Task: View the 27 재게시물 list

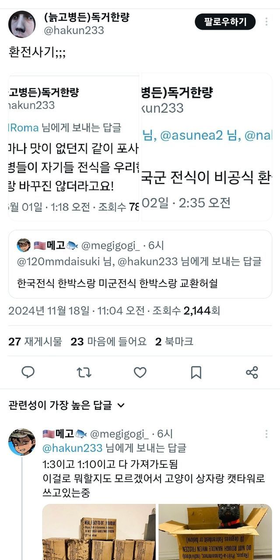Action: pos(35,342)
